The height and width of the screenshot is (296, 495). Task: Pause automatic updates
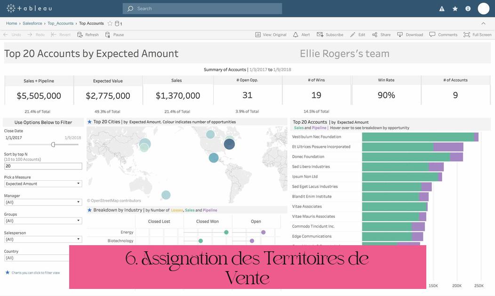click(115, 35)
